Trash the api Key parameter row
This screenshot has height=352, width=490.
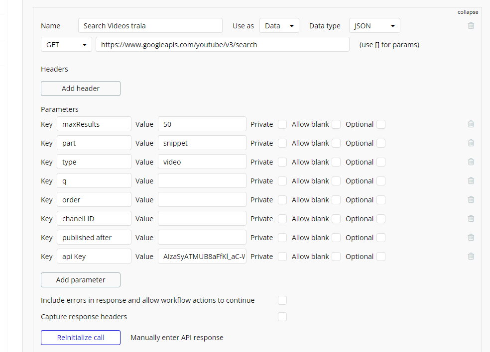pos(471,257)
